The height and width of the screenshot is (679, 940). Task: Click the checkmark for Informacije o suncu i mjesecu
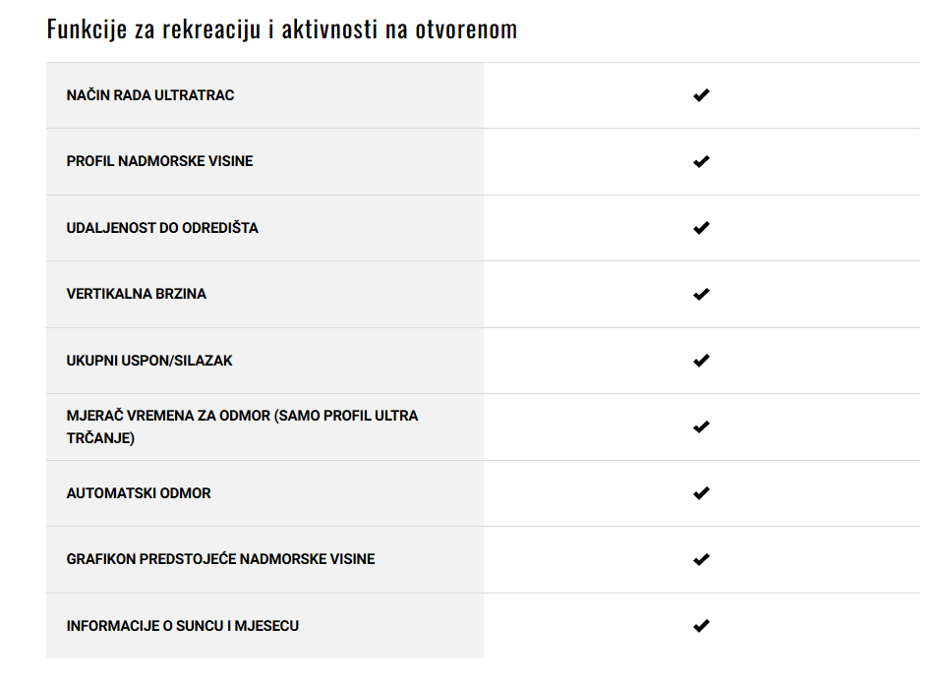click(x=701, y=626)
